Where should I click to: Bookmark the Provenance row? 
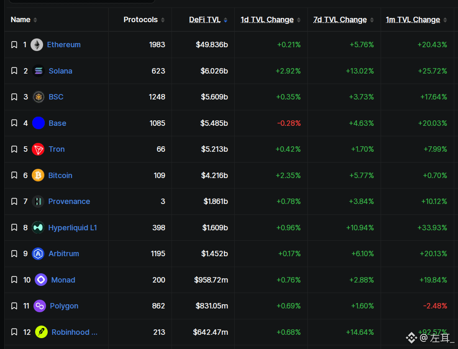tap(14, 201)
